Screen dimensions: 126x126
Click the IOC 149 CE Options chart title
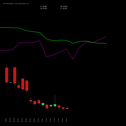16,4
